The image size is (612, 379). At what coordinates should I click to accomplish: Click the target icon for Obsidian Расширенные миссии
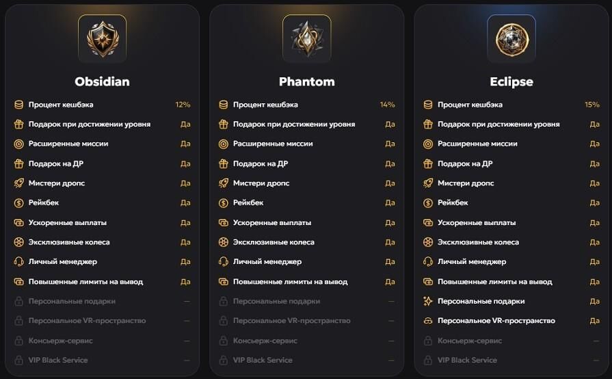pyautogui.click(x=18, y=144)
